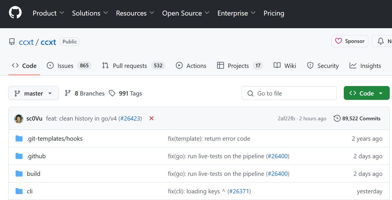Image resolution: width=392 pixels, height=200 pixels.
Task: Switch to the Security tab
Action: pos(323,66)
